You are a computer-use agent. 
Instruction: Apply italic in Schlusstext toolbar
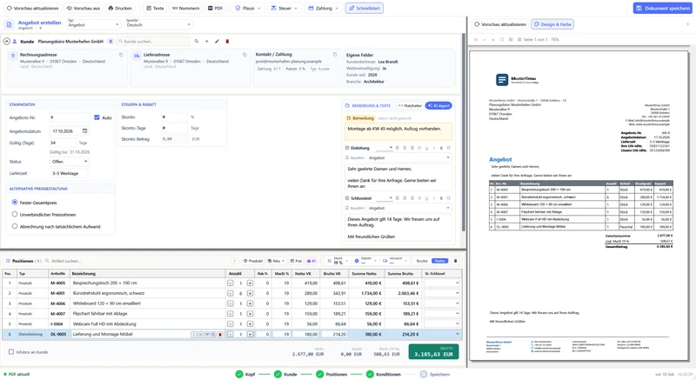point(433,198)
